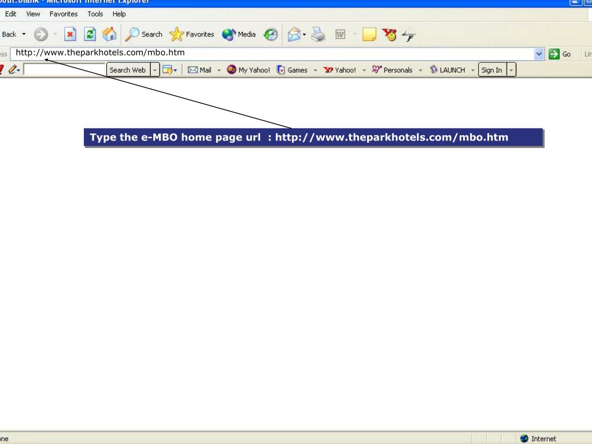The height and width of the screenshot is (444, 592).
Task: Expand the Sign In dropdown arrow
Action: pos(511,70)
